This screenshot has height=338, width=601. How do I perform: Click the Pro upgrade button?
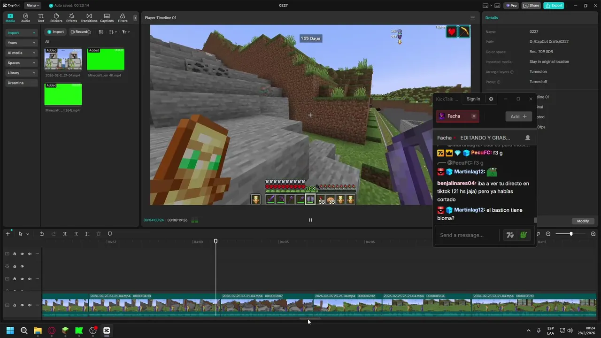(511, 6)
